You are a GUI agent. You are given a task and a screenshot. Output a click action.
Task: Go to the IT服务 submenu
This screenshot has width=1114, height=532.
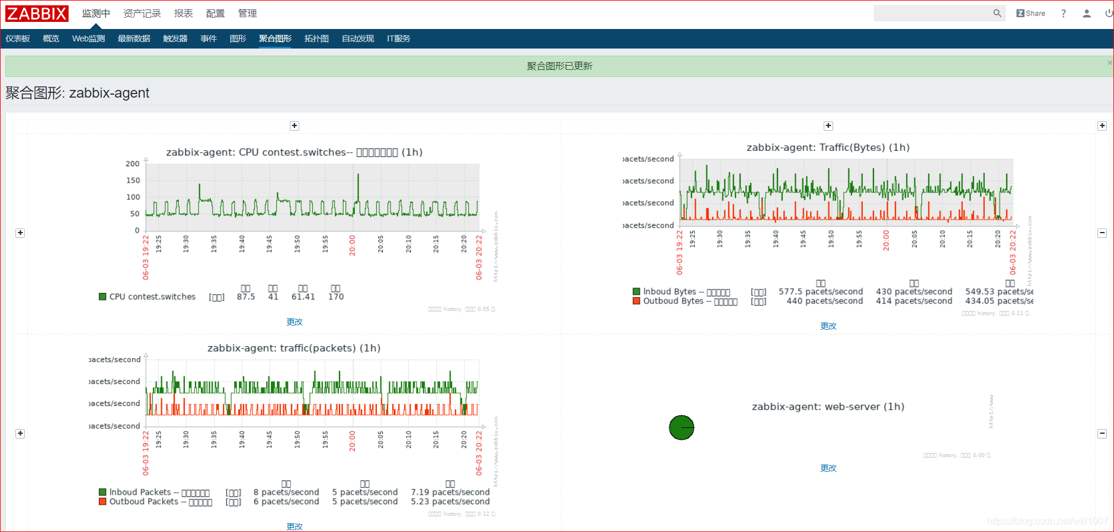click(398, 38)
